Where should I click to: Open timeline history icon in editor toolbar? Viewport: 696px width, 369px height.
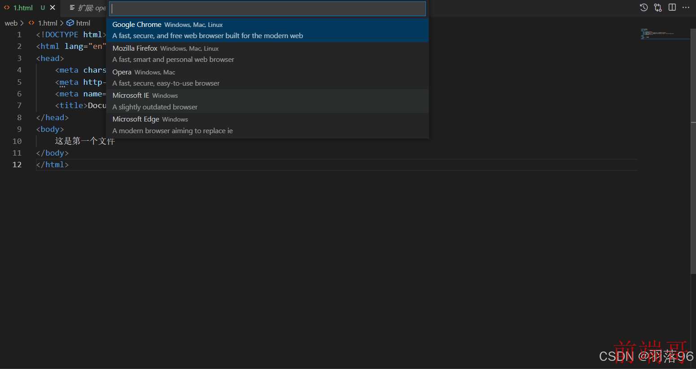click(643, 7)
